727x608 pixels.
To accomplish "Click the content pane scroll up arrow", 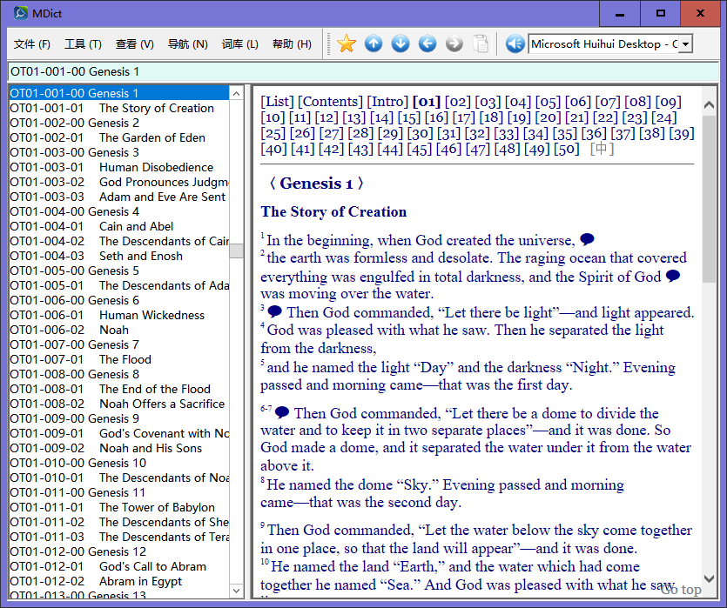I will (709, 105).
